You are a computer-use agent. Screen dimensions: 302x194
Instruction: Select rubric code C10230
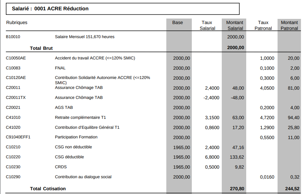click(13, 167)
